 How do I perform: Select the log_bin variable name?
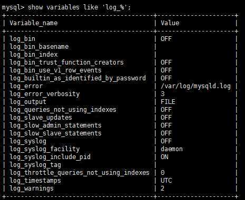(22, 39)
